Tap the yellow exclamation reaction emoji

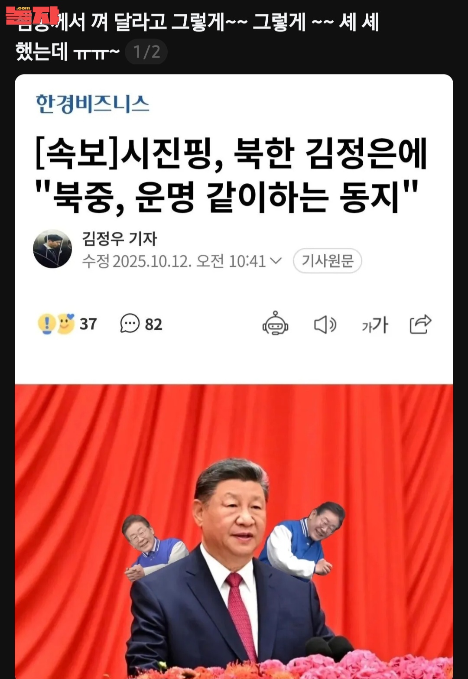(x=46, y=324)
